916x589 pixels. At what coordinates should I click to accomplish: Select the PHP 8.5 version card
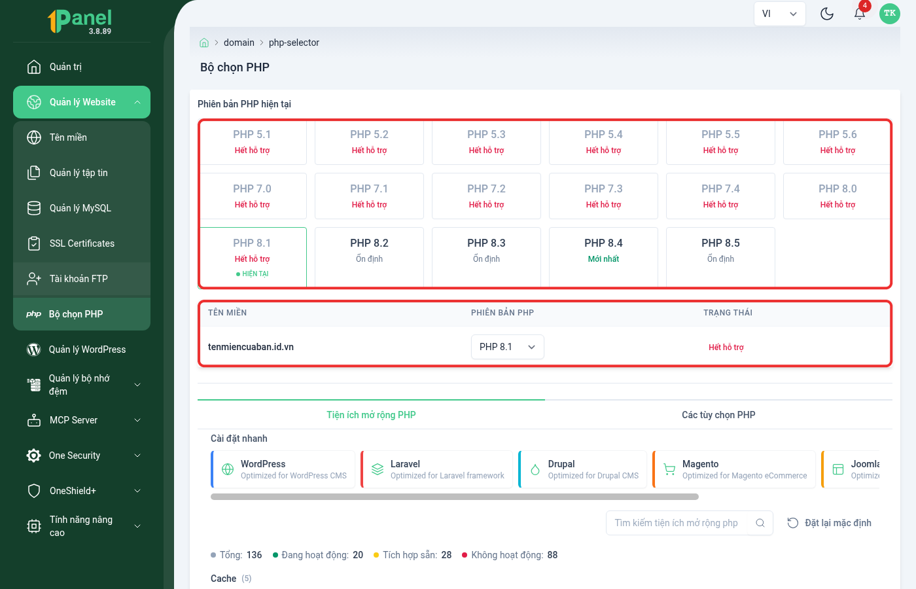click(720, 257)
